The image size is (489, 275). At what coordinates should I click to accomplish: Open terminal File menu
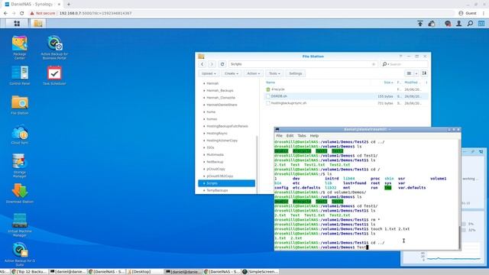[x=279, y=136]
